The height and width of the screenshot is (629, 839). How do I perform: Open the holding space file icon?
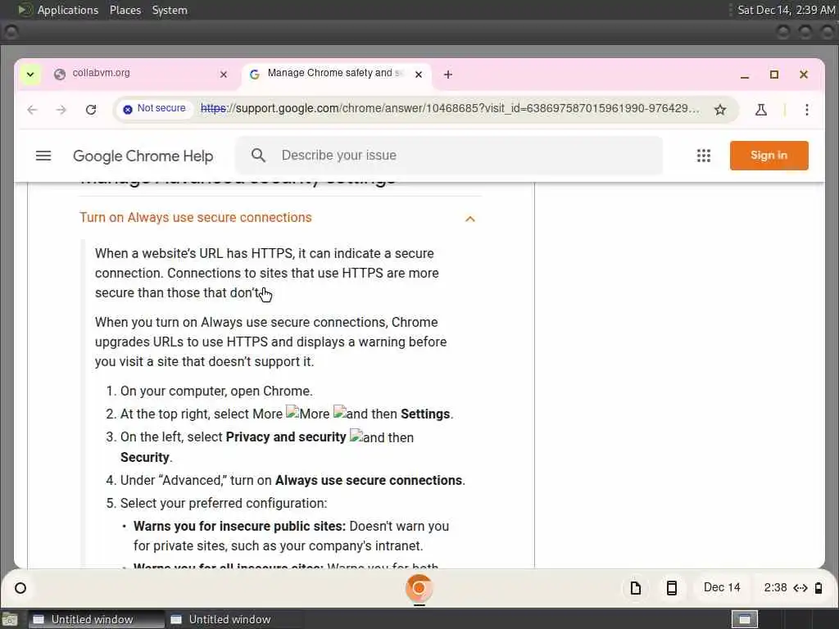[x=636, y=588]
